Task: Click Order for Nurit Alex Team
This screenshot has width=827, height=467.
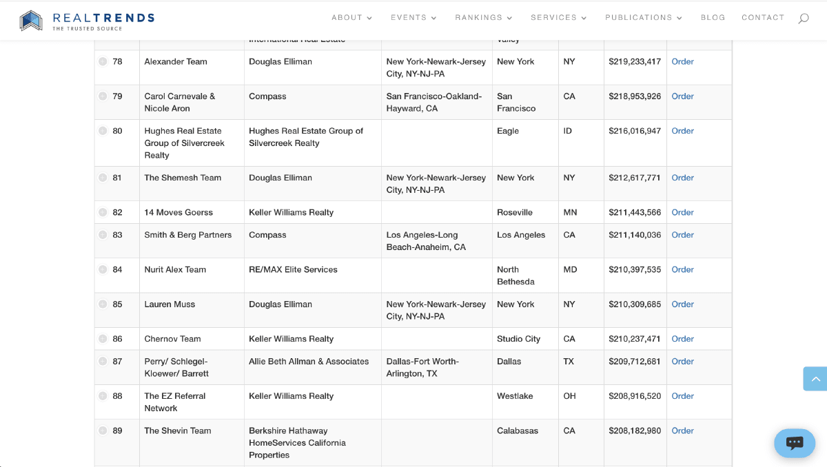Action: coord(682,269)
